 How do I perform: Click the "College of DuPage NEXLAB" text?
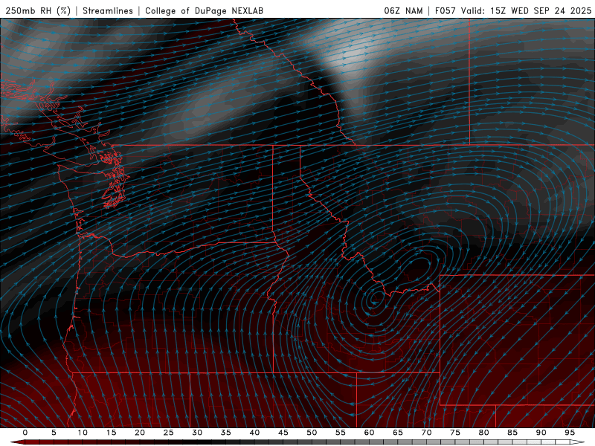tap(204, 10)
